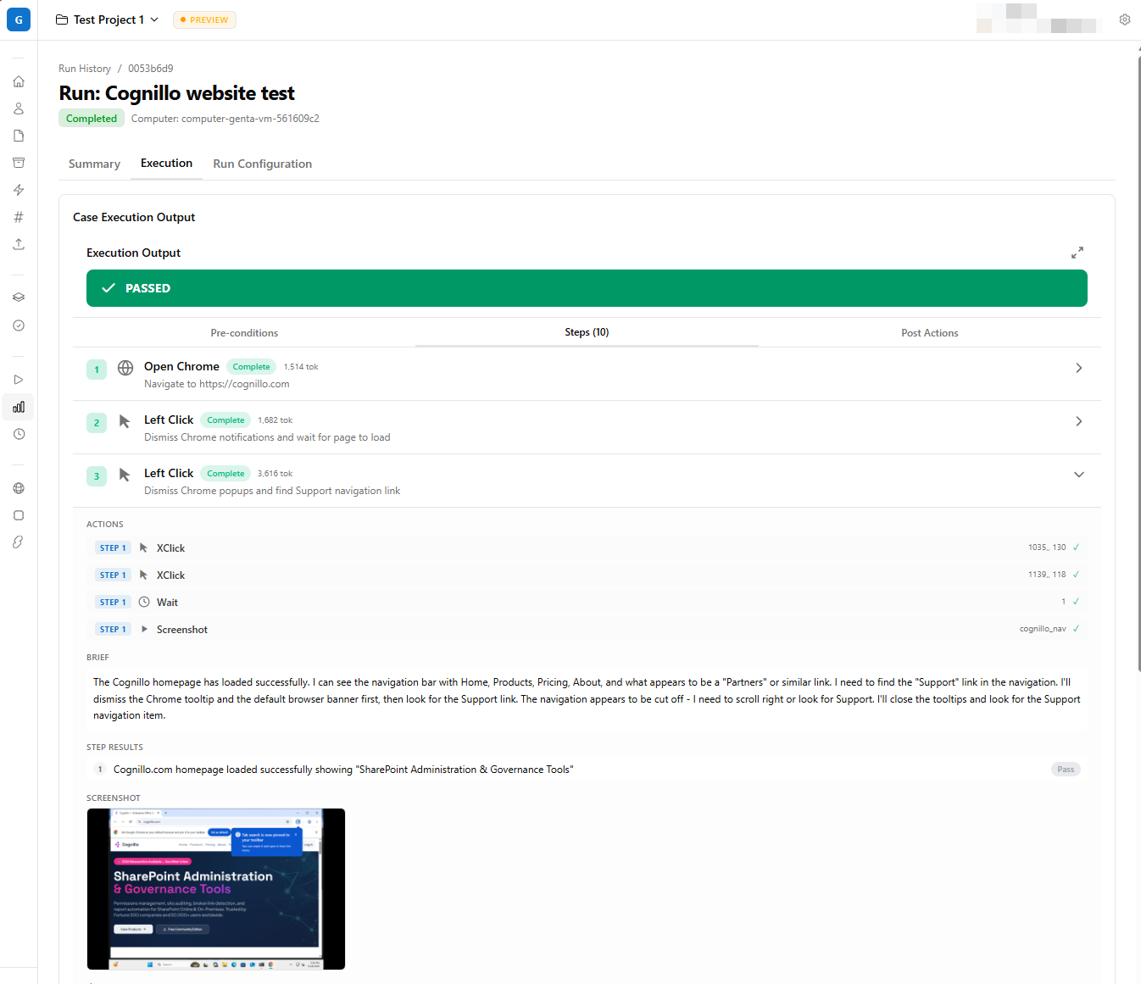This screenshot has width=1141, height=984.
Task: Click the Completed run status badge
Action: coord(92,119)
